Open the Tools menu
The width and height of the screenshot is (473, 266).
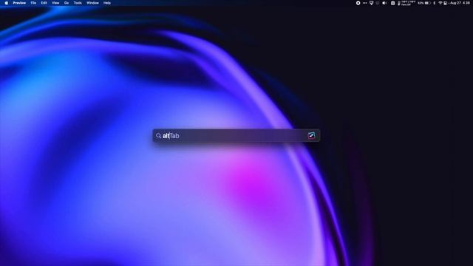[x=78, y=3]
